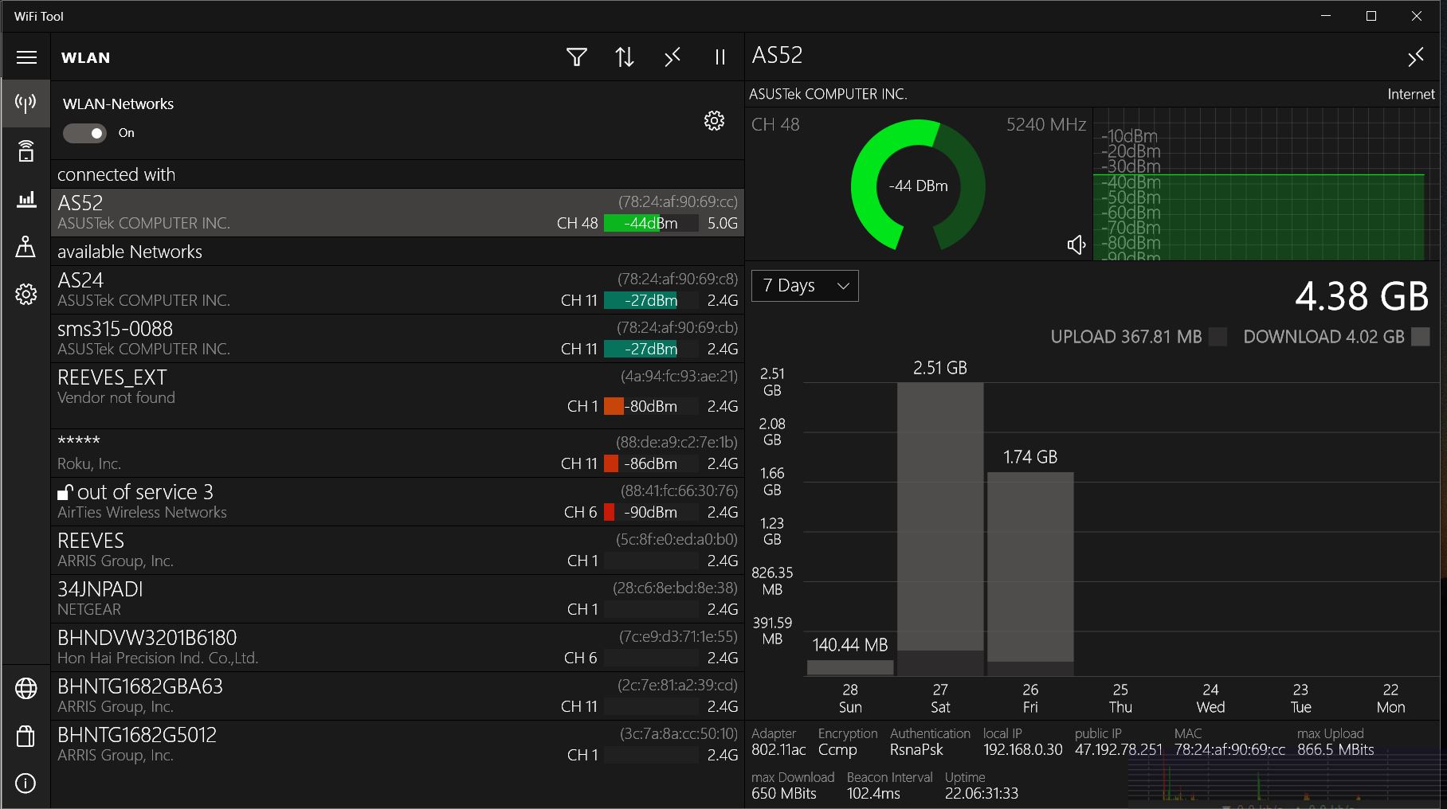Click the sort arrows icon
Screen dimensions: 1447x809
click(625, 57)
